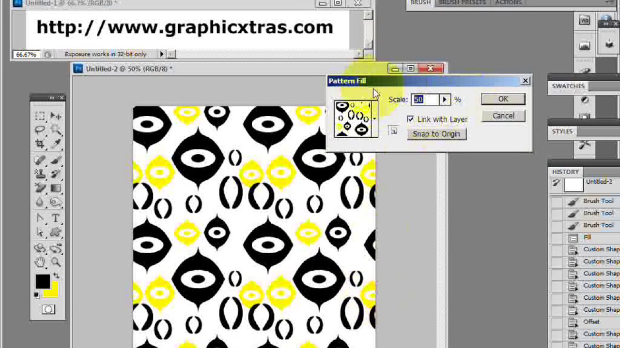
Task: Select the Move tool
Action: click(56, 116)
